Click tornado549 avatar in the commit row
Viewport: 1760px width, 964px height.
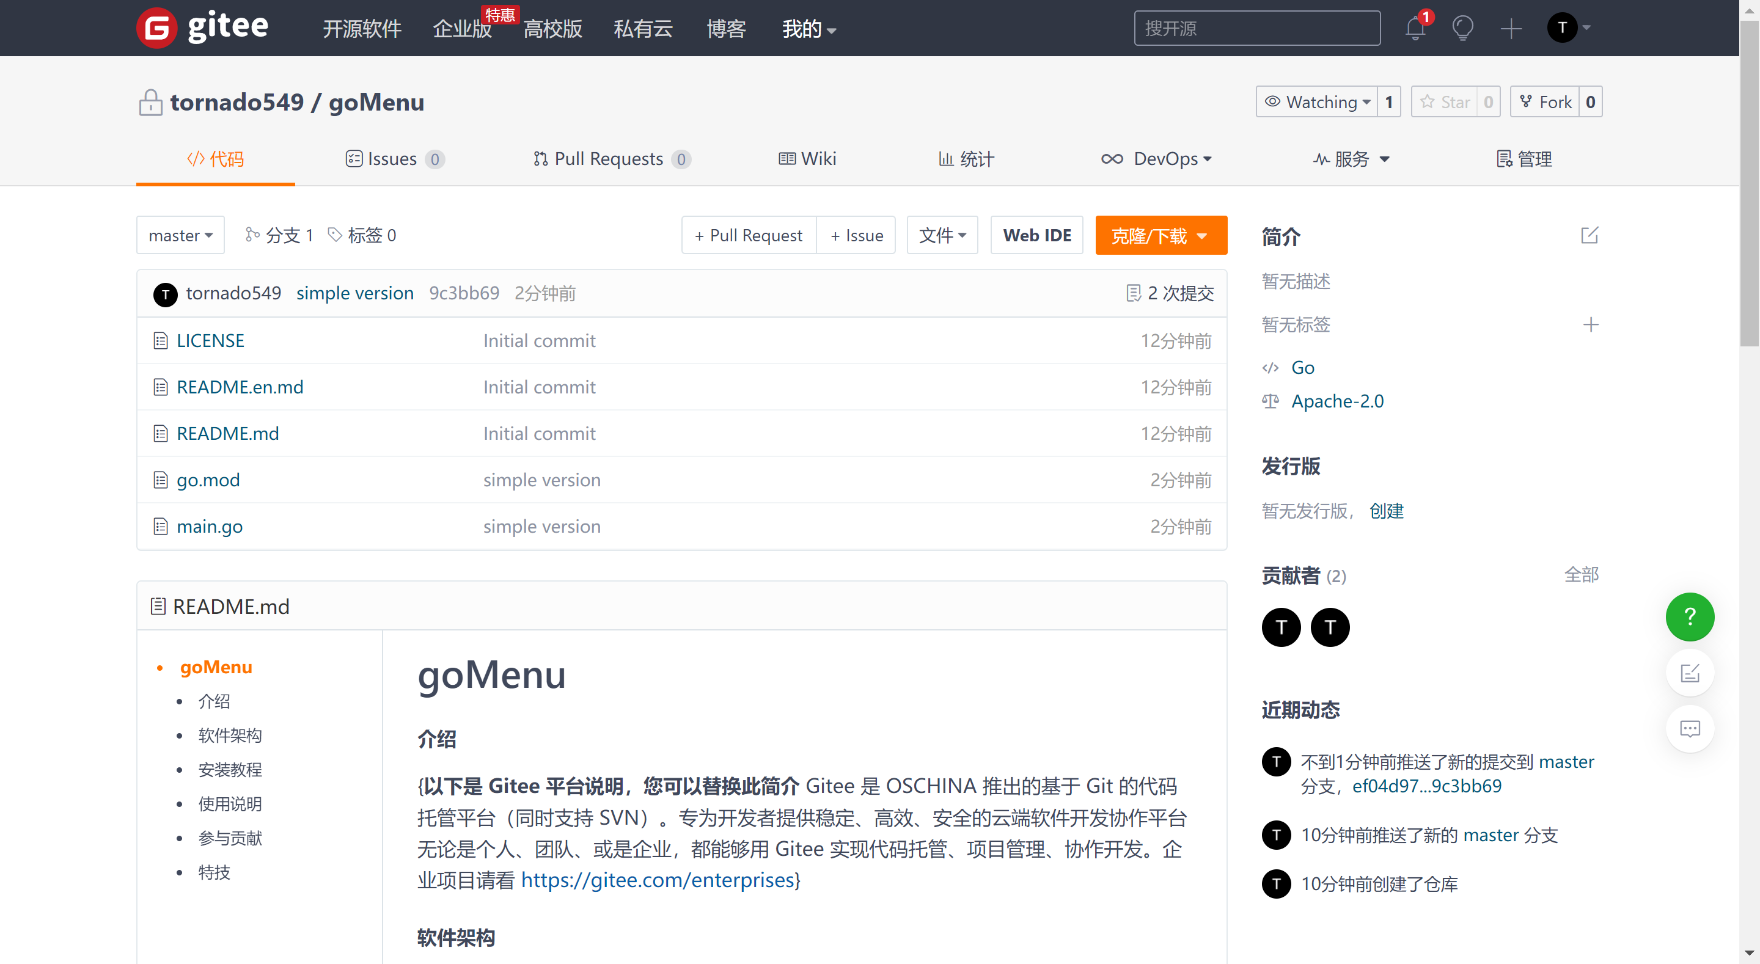[166, 294]
